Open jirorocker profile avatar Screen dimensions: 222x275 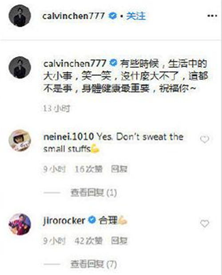pyautogui.click(x=20, y=224)
